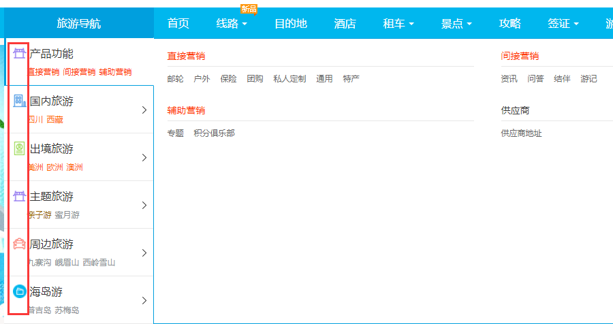Expand the 海岛游 chevron arrow
The width and height of the screenshot is (613, 324).
tap(144, 301)
